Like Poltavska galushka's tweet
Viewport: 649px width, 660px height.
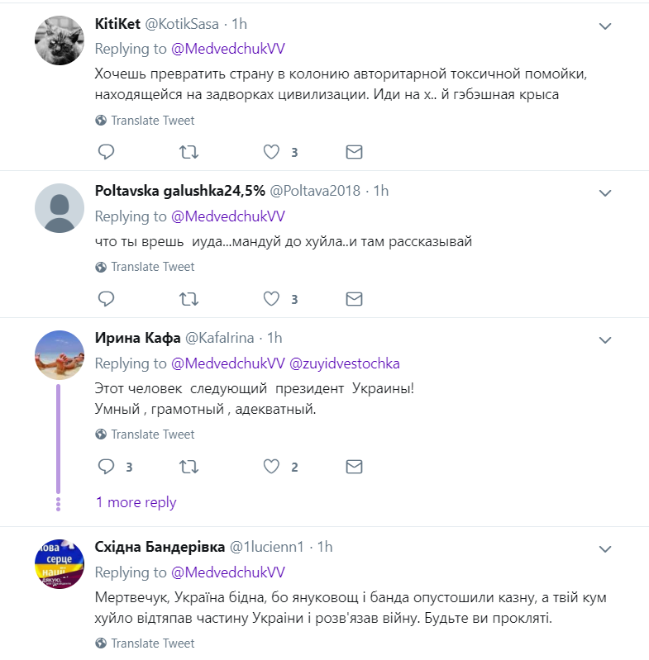[271, 298]
